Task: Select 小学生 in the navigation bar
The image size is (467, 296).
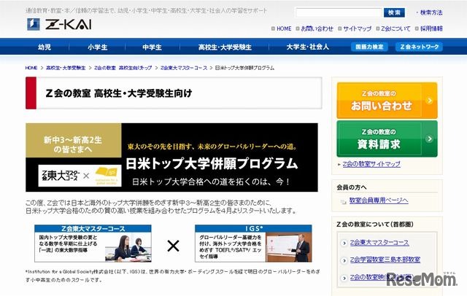Action: pyautogui.click(x=97, y=47)
